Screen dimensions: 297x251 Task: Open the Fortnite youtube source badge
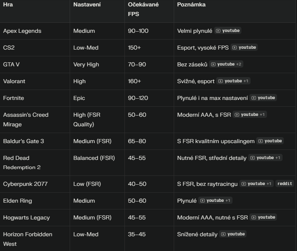click(x=263, y=98)
